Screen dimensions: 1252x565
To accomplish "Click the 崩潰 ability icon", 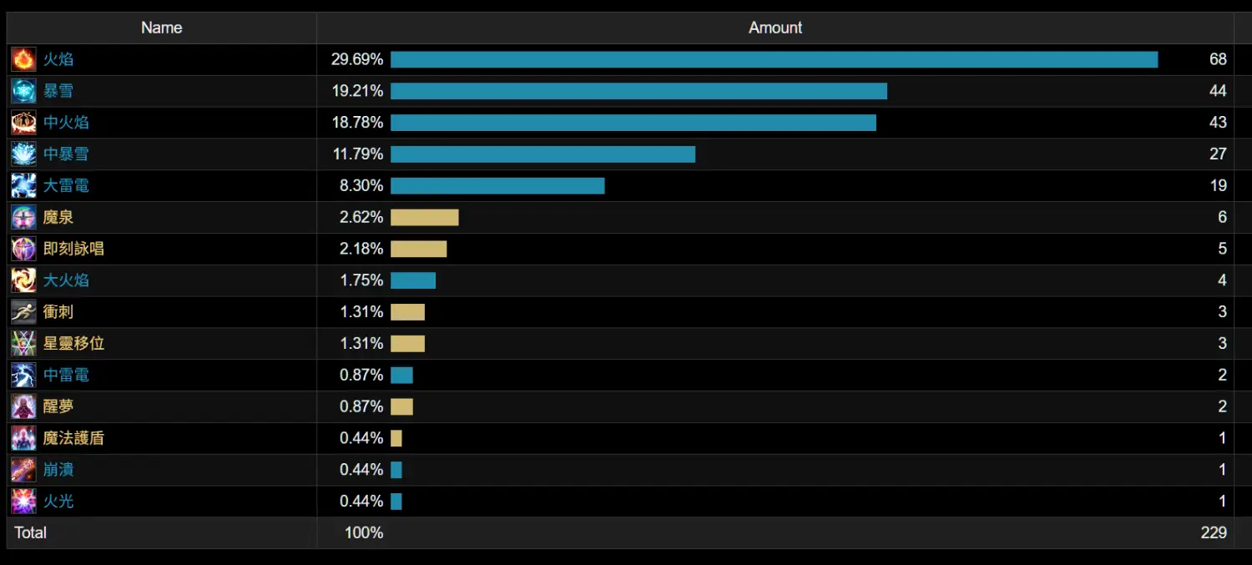I will coord(23,470).
